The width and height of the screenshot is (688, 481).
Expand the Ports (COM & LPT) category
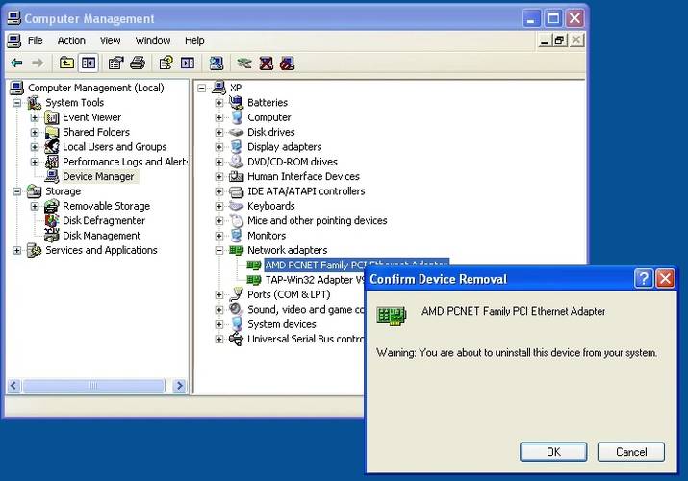tap(219, 294)
